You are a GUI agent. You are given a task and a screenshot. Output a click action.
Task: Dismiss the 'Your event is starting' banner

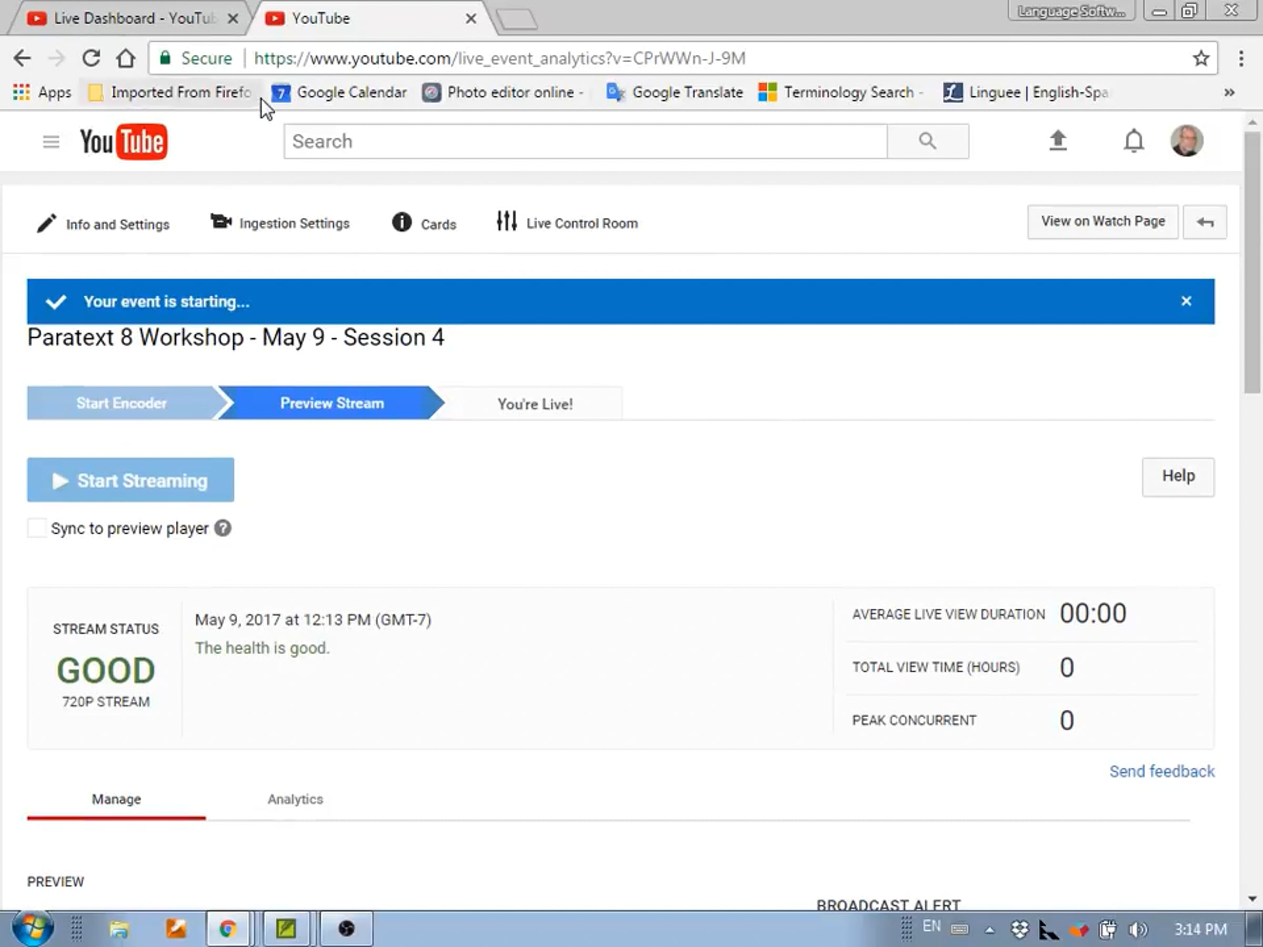click(x=1186, y=301)
